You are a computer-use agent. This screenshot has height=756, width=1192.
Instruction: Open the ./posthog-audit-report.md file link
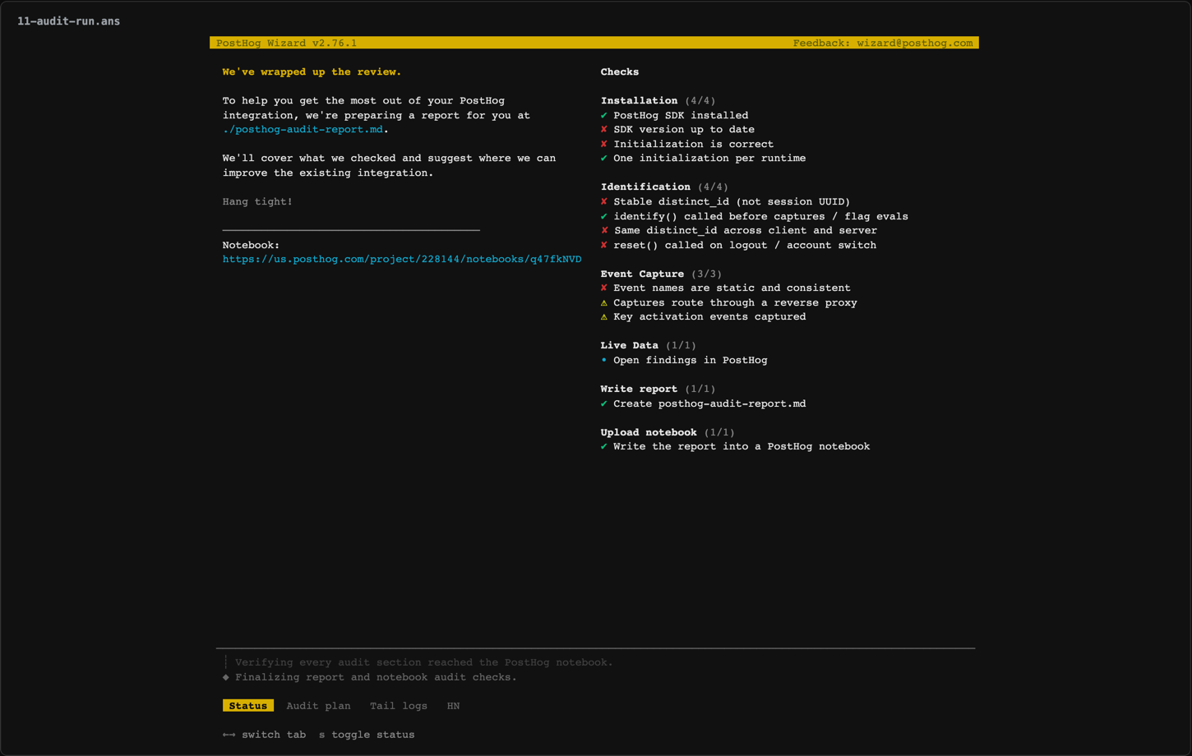(303, 130)
